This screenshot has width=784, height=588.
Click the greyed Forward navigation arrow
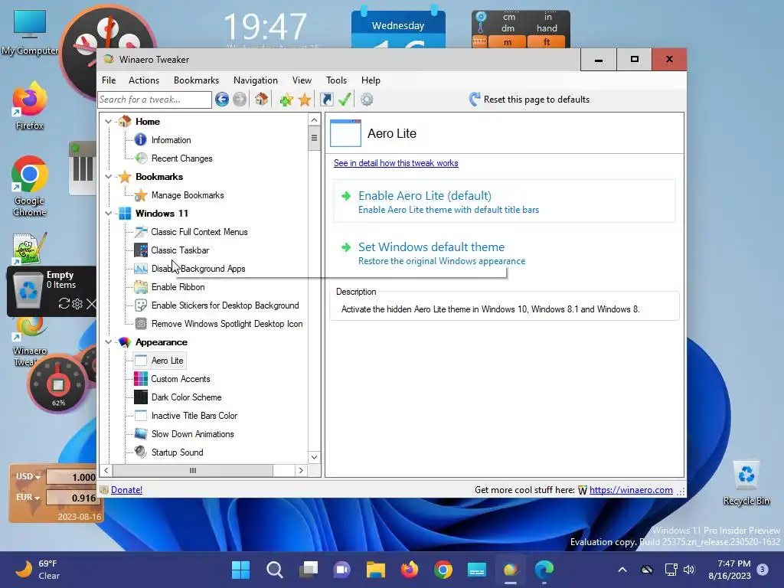click(240, 100)
